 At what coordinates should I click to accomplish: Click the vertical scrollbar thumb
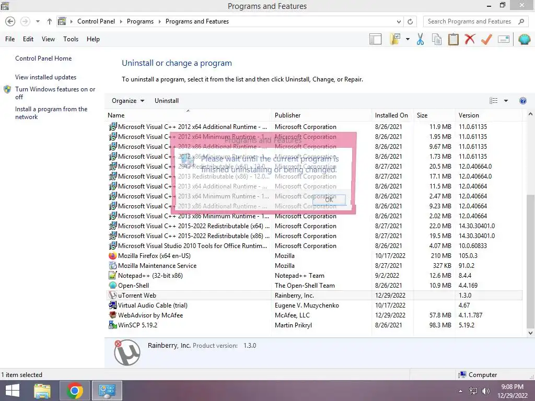(x=530, y=261)
